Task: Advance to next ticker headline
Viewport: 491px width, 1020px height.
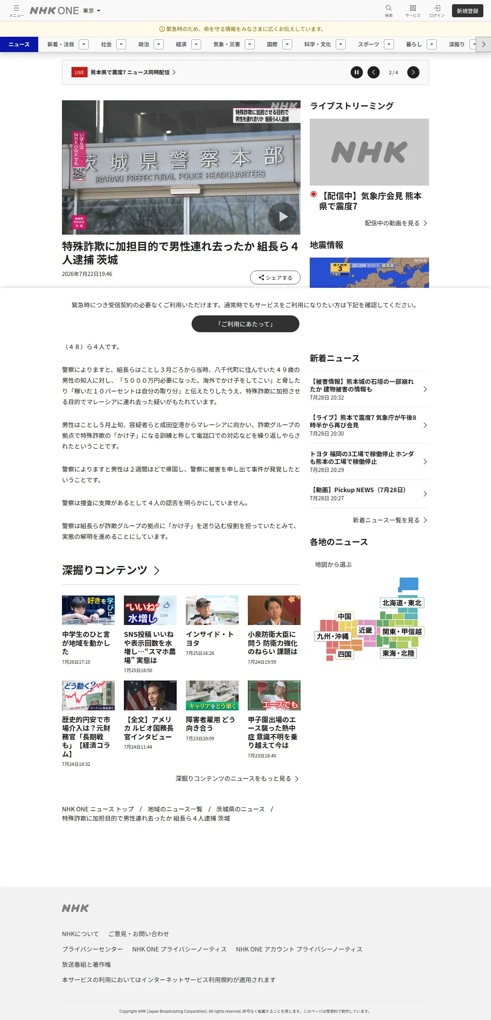Action: click(x=413, y=72)
